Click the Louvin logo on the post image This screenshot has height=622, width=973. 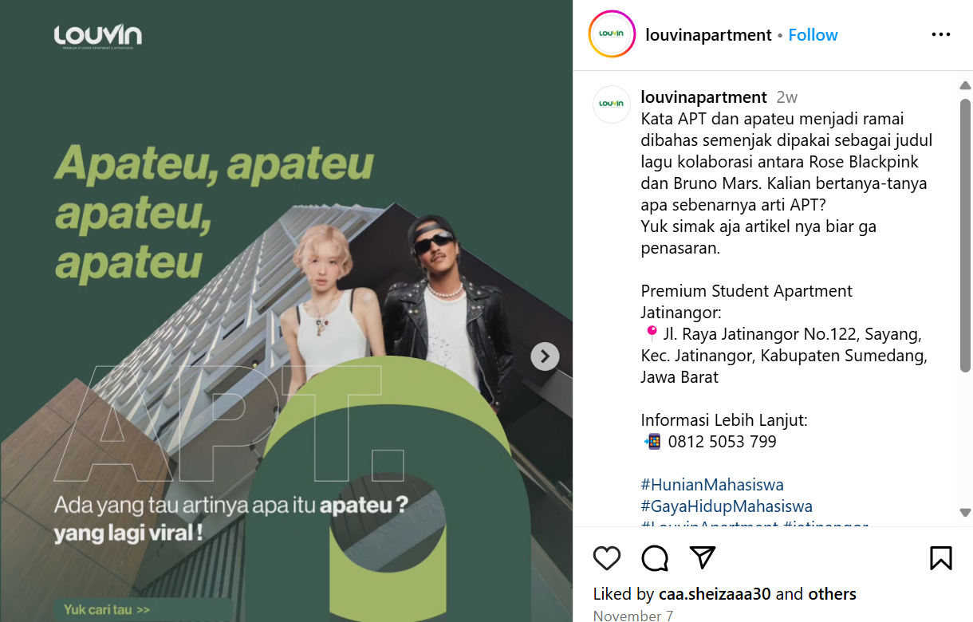click(98, 37)
